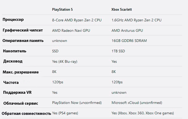Click the PlayStation 5 column header
This screenshot has width=188, height=119.
pyautogui.click(x=62, y=9)
